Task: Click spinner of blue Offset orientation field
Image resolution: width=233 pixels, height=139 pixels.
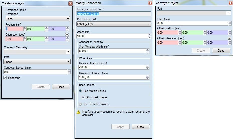Action: click(x=230, y=43)
